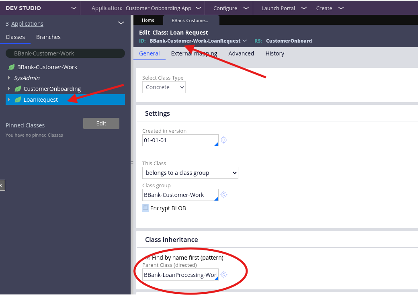This screenshot has height=295, width=418.
Task: Click CustomerOnboarding class leaf icon
Action: point(18,89)
